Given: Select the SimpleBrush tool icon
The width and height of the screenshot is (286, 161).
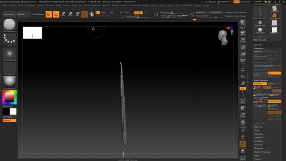Looking at the screenshot, I should [274, 16].
